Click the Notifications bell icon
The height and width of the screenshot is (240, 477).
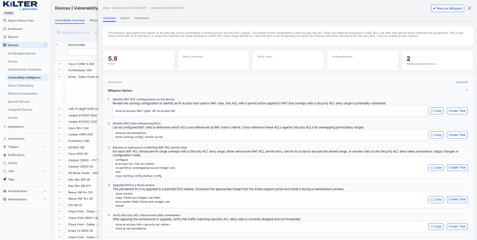tap(5, 155)
